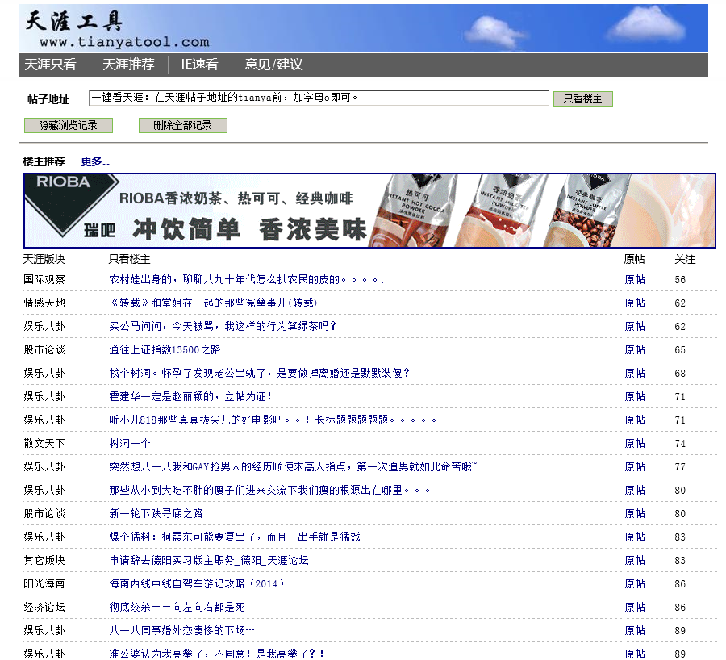This screenshot has height=660, width=726.
Task: Click the 天涯版块 column header
Action: pyautogui.click(x=44, y=259)
